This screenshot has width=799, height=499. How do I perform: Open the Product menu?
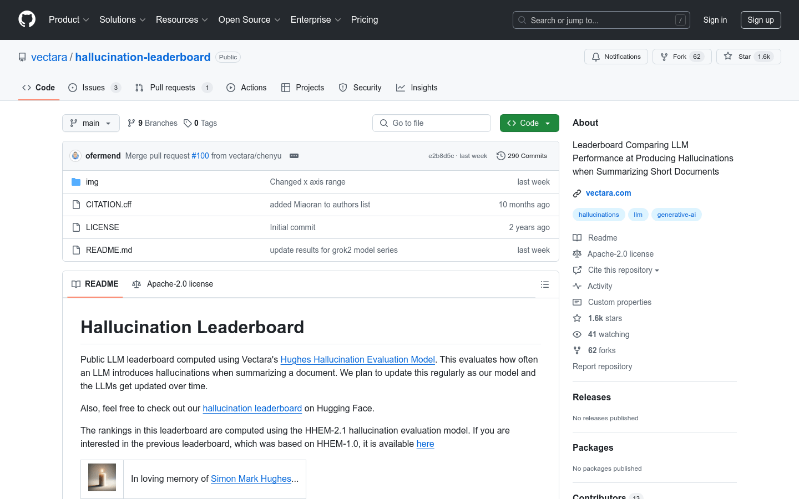[69, 20]
